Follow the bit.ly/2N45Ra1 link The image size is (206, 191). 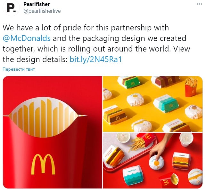pyautogui.click(x=96, y=59)
